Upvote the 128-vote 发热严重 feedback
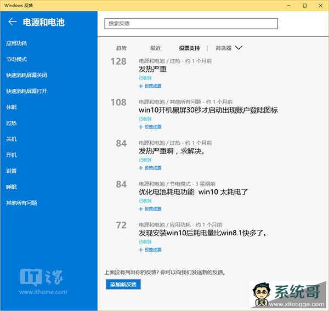329x311 pixels. coord(150,86)
